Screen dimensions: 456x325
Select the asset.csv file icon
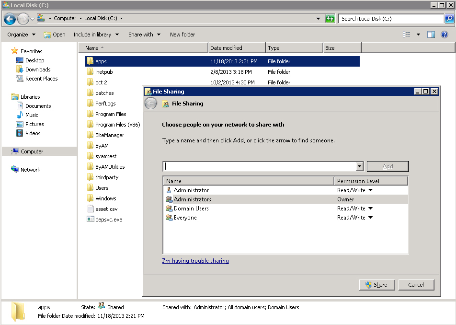click(91, 209)
